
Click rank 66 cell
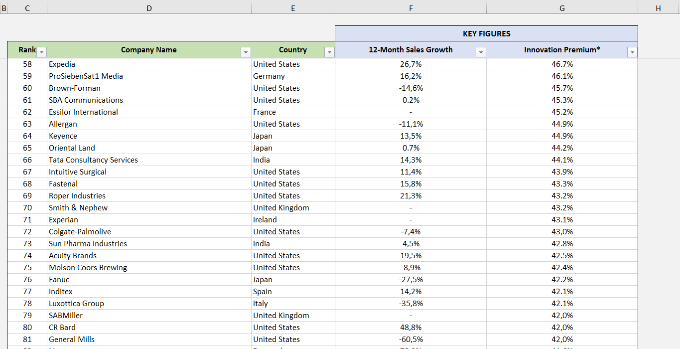pos(27,160)
